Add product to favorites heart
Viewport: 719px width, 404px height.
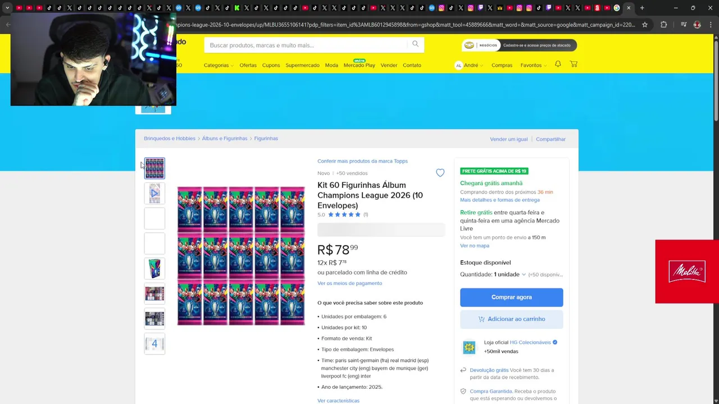[x=440, y=173]
